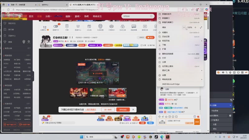Click the heart icon beside 我的关注
Screen dimensions: 249x140
[x=5, y=23]
